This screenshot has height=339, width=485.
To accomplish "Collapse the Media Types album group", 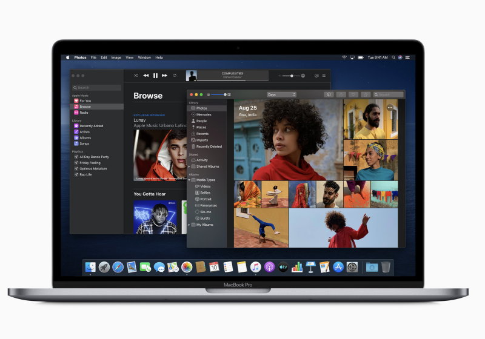I will pyautogui.click(x=190, y=180).
